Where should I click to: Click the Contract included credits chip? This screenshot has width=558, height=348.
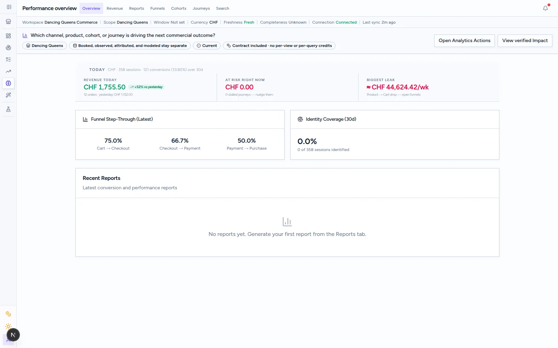[279, 46]
